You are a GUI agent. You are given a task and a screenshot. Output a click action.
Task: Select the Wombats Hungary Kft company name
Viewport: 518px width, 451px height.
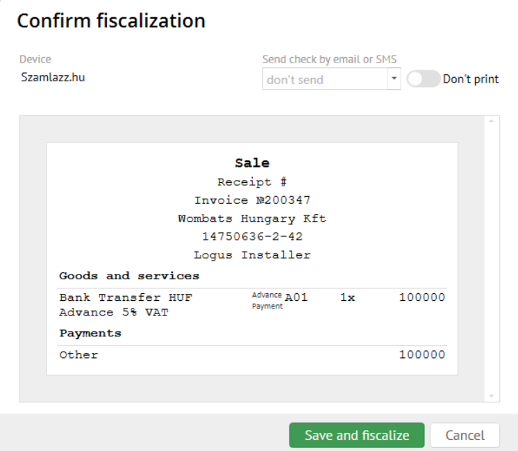coord(252,218)
